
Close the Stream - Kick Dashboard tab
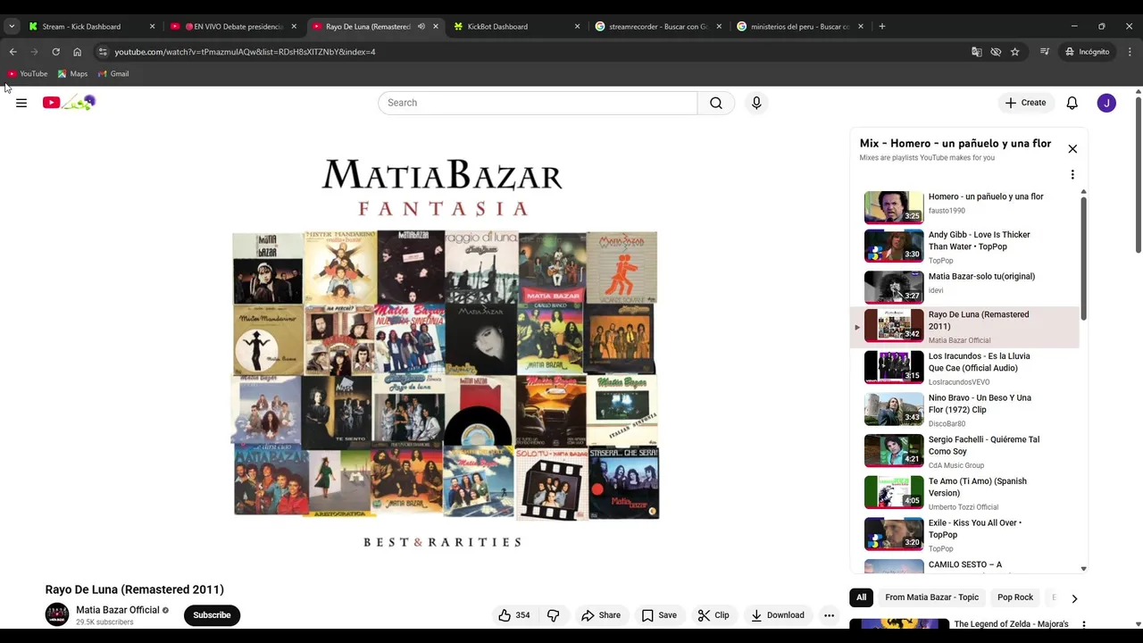(152, 27)
